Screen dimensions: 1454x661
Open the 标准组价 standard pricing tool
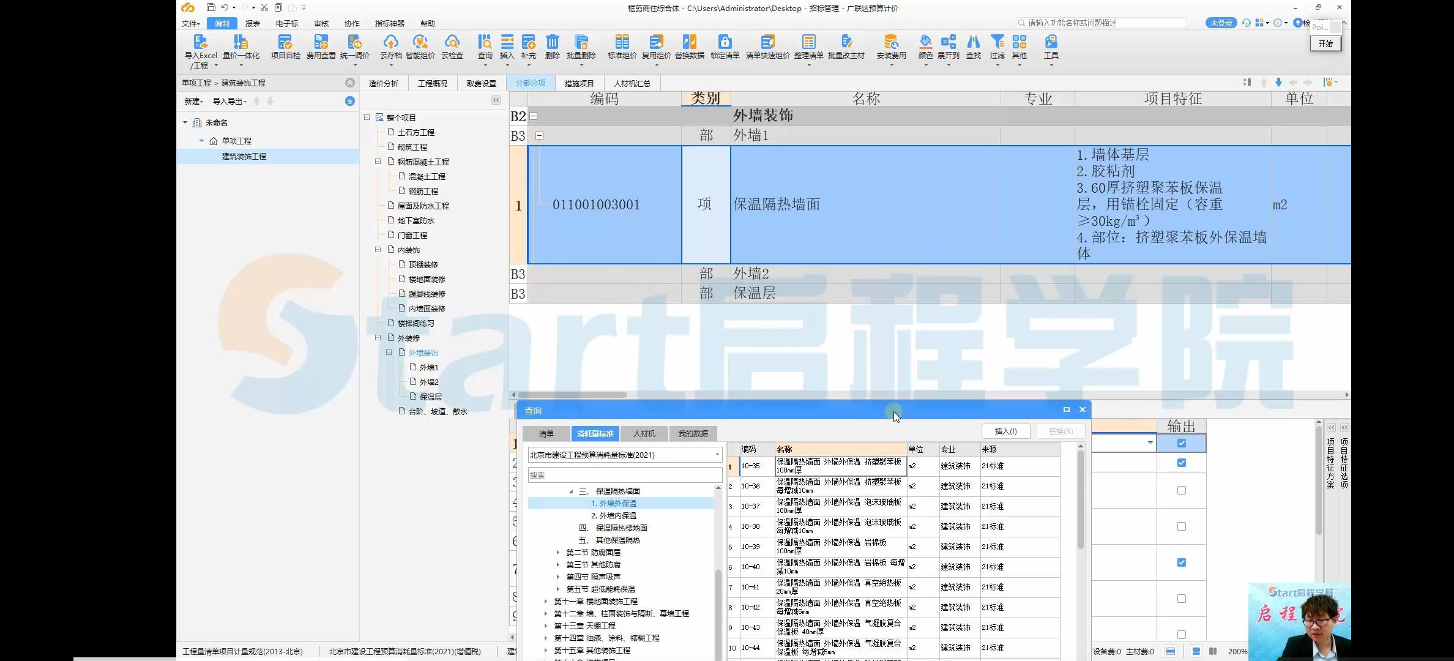coord(622,47)
